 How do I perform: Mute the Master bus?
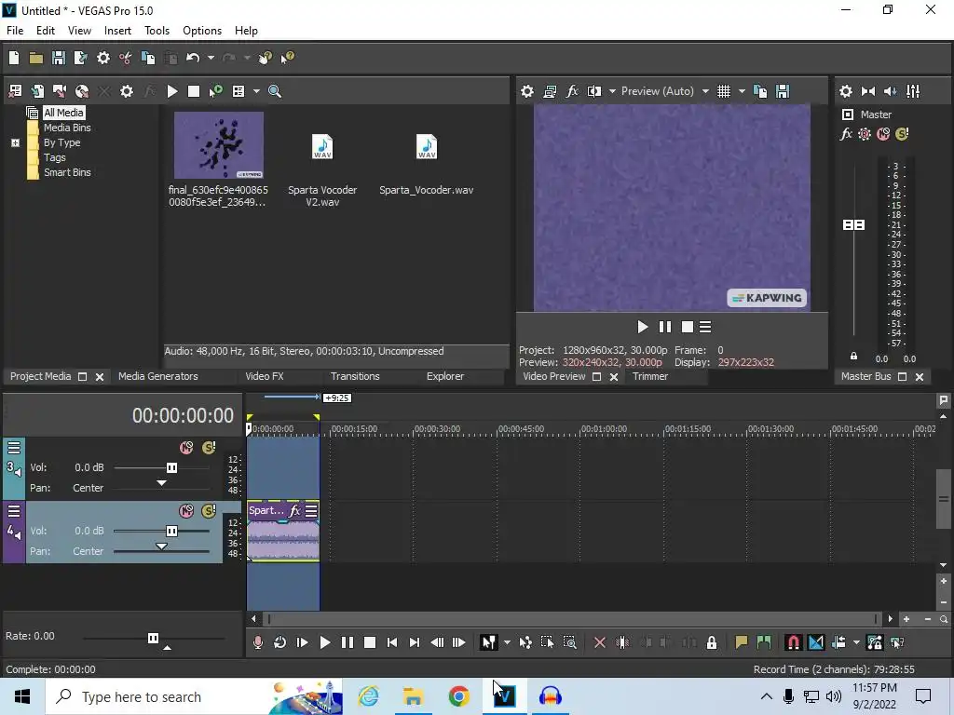tap(883, 134)
